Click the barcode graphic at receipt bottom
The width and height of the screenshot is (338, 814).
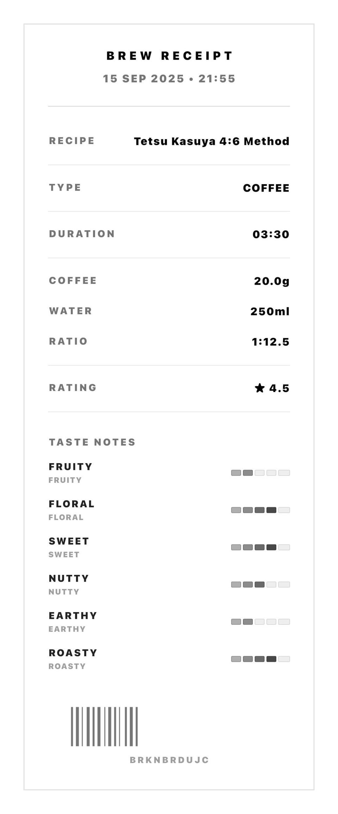click(x=104, y=726)
